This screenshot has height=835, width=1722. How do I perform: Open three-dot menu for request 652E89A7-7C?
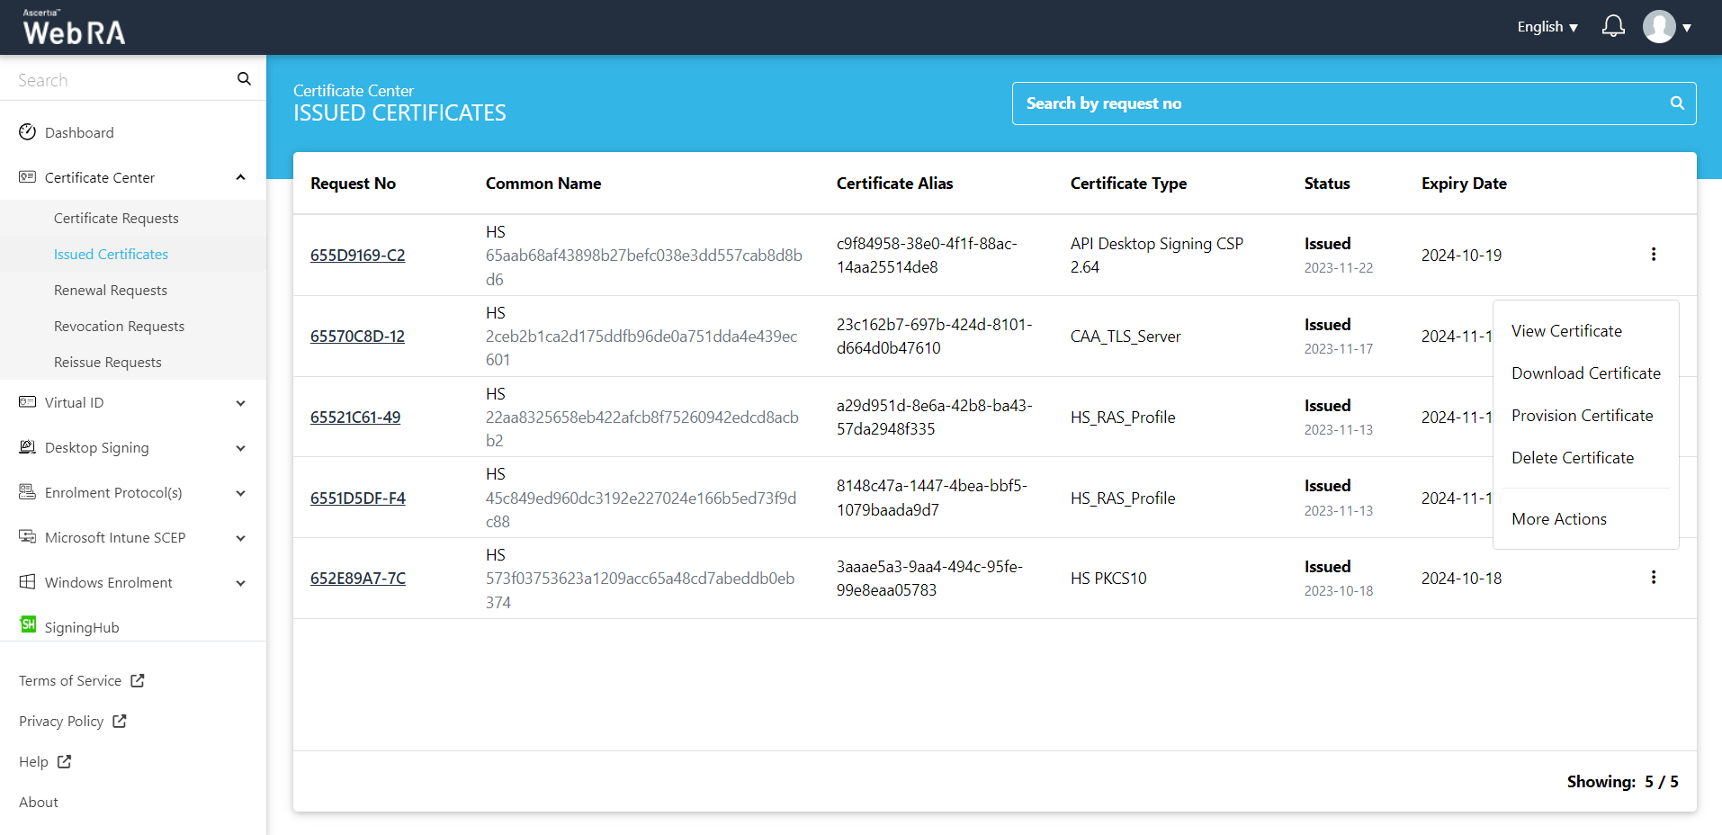[x=1653, y=578]
